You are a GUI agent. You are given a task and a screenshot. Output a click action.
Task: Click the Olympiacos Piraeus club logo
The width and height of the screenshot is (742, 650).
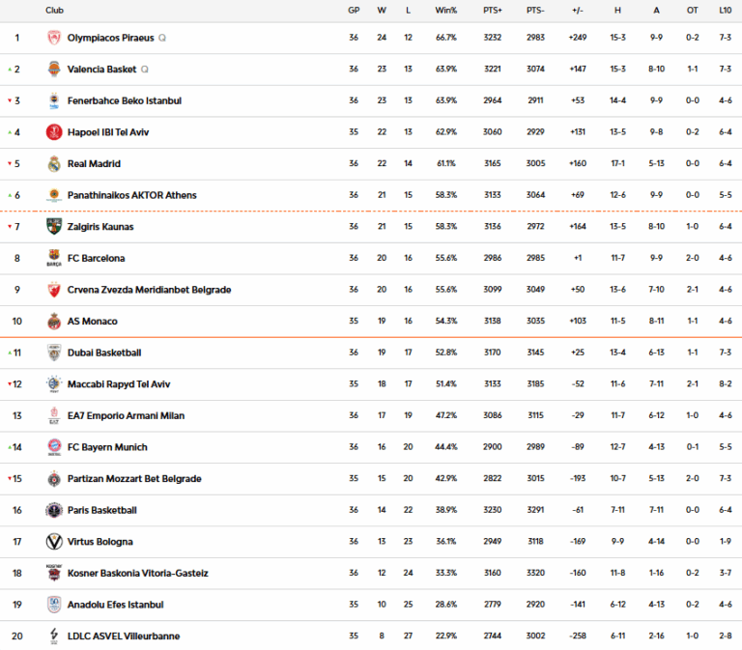click(x=54, y=38)
